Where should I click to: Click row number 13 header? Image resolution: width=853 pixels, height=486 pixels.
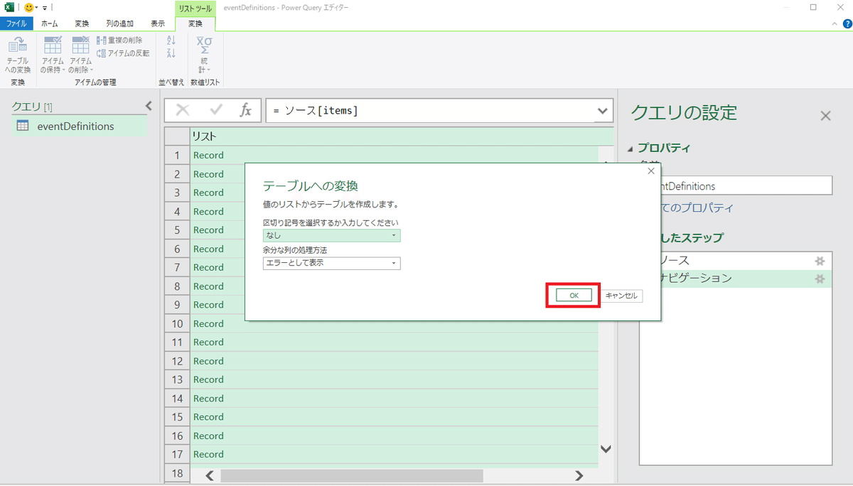[178, 379]
